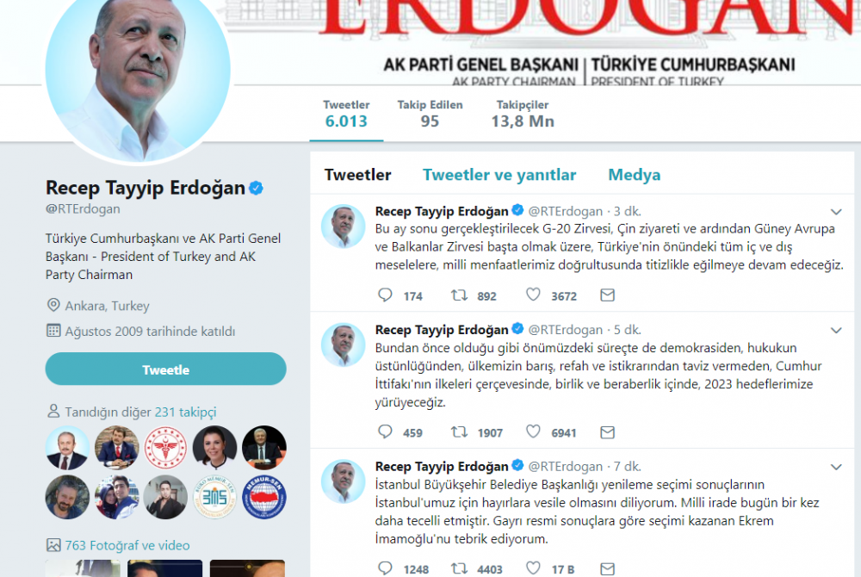Open the MEMUR-SEN follower avatar
Screen dimensions: 861x577
click(264, 498)
